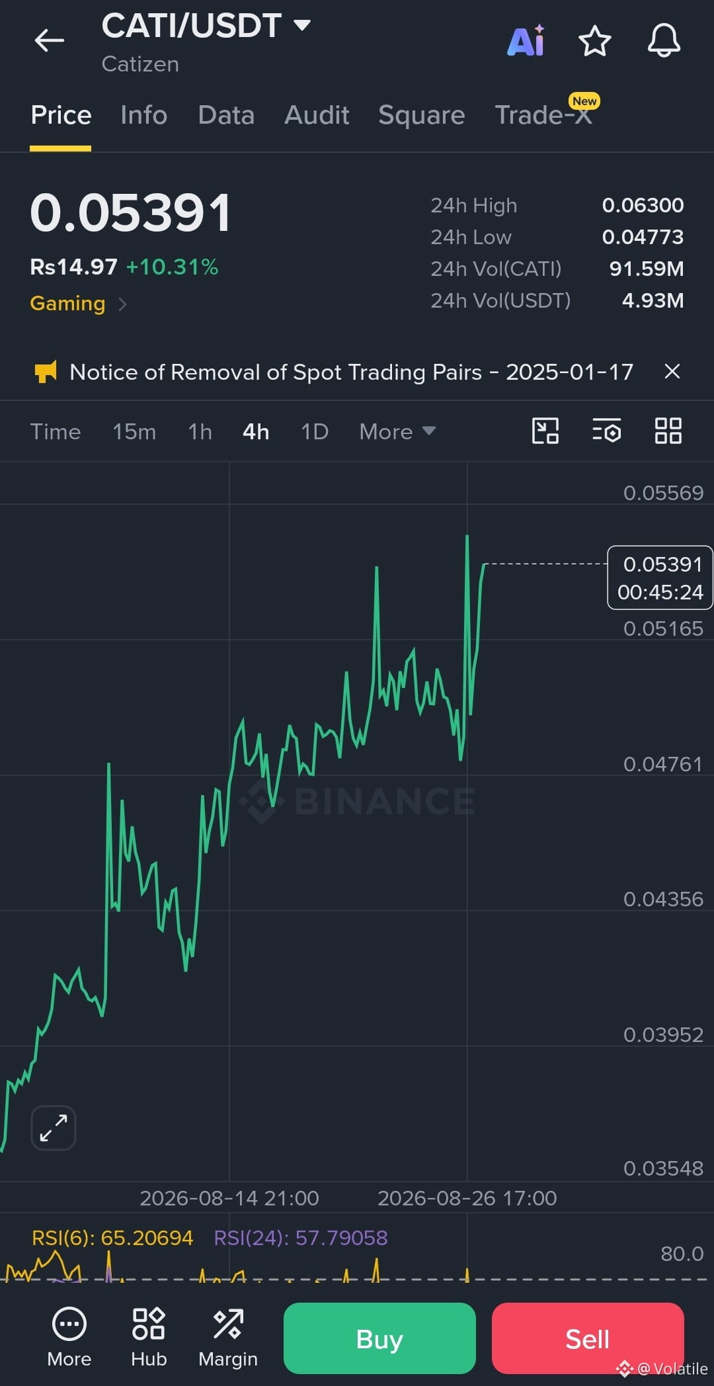Select the 1h chart interval
This screenshot has height=1386, width=714.
[x=200, y=431]
